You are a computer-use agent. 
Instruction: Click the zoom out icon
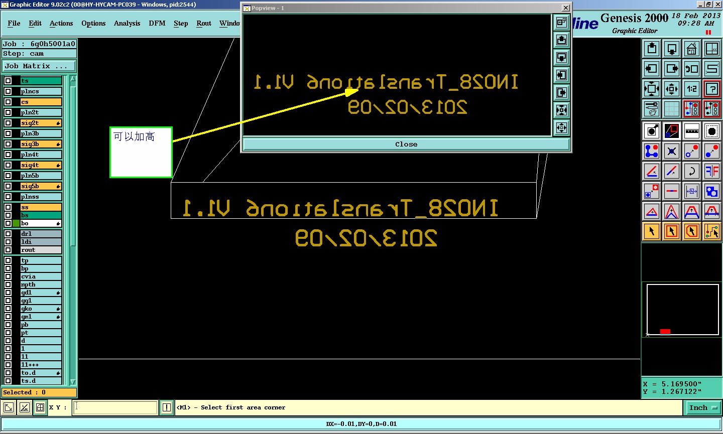click(672, 89)
